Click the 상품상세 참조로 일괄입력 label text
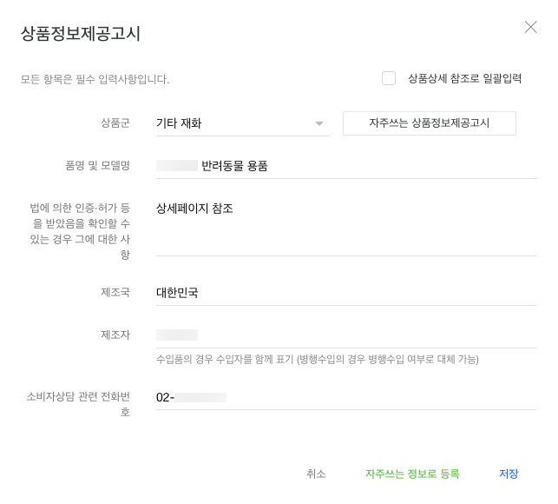Viewport: 558px width, 504px height. pyautogui.click(x=464, y=78)
